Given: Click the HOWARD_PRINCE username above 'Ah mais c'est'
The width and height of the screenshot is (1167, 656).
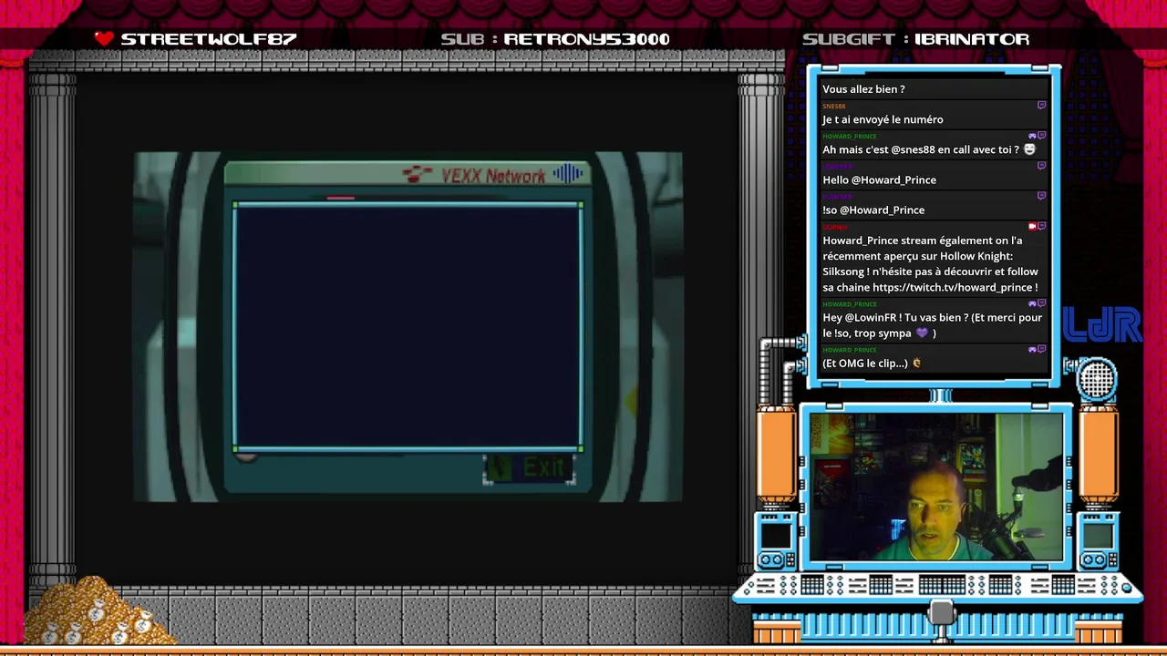Looking at the screenshot, I should point(849,136).
